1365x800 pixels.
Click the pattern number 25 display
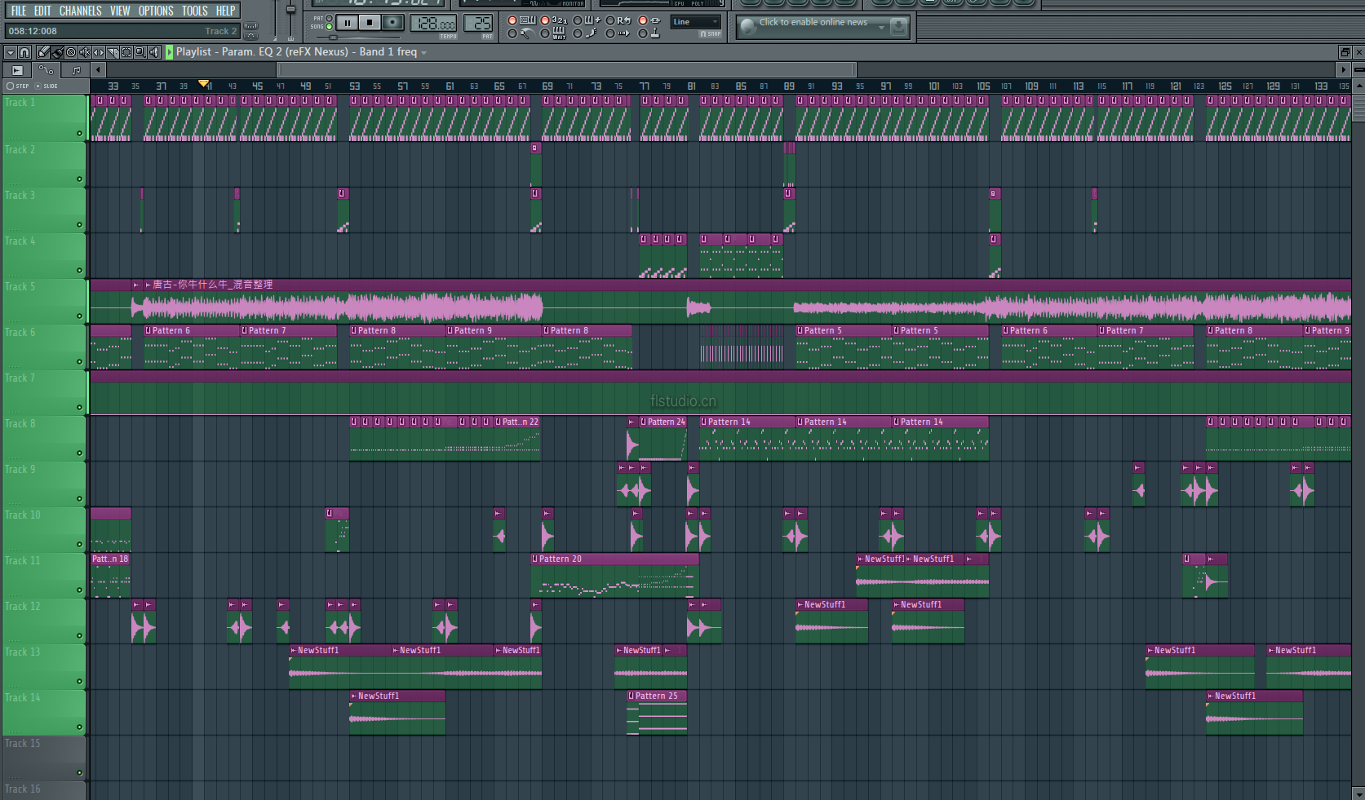[x=478, y=24]
